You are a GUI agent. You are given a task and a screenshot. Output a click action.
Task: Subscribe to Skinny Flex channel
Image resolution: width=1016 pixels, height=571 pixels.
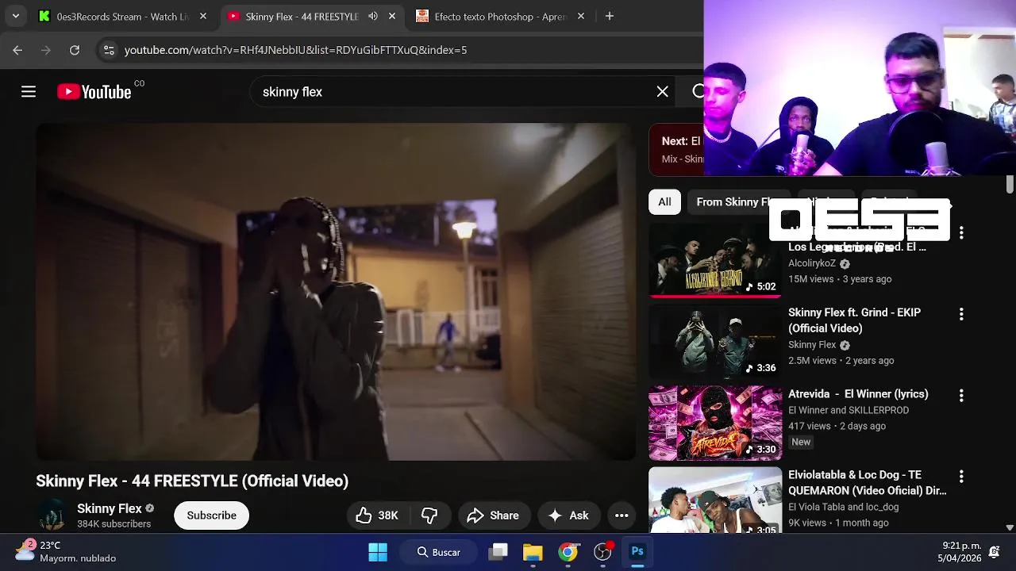(x=211, y=515)
